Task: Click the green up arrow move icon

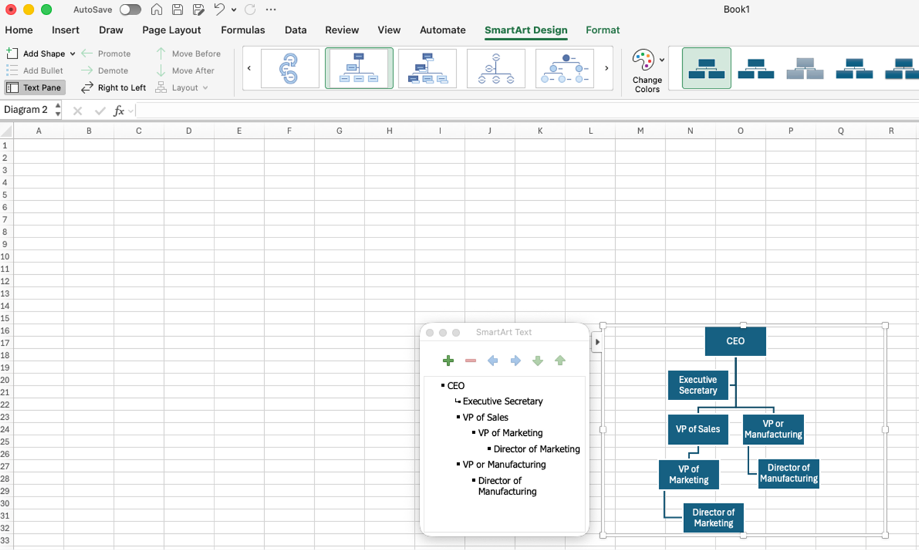Action: coord(560,360)
